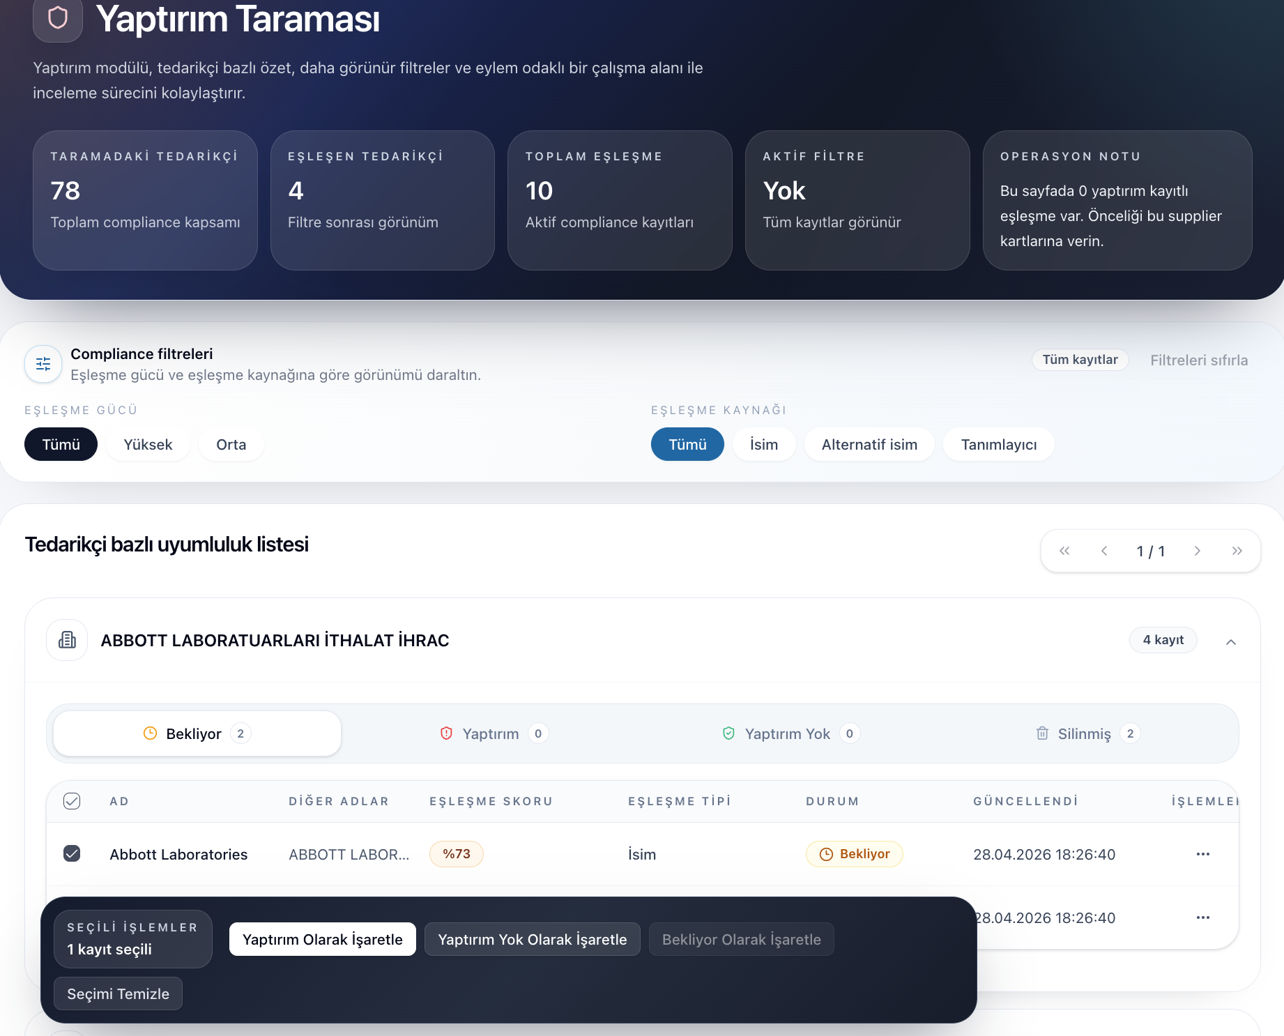Screen dimensions: 1284x1036
Task: Click the Taramadaki Tedarikçi 78 card
Action: tap(145, 200)
